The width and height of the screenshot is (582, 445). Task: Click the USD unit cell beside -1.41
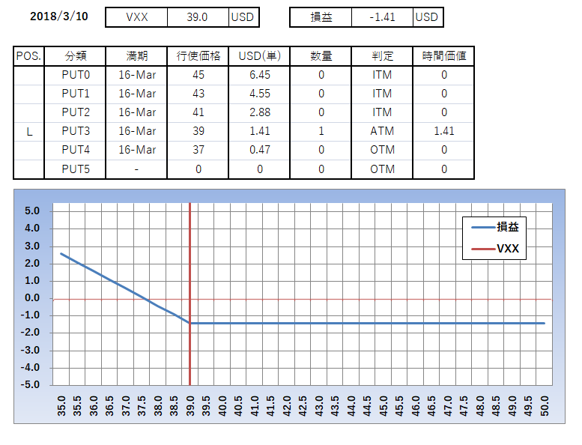(x=428, y=17)
